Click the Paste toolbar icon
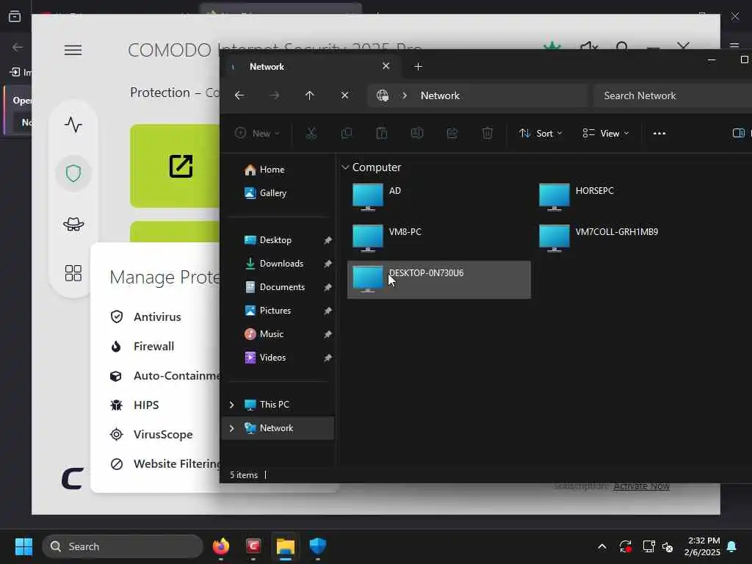 [x=382, y=134]
